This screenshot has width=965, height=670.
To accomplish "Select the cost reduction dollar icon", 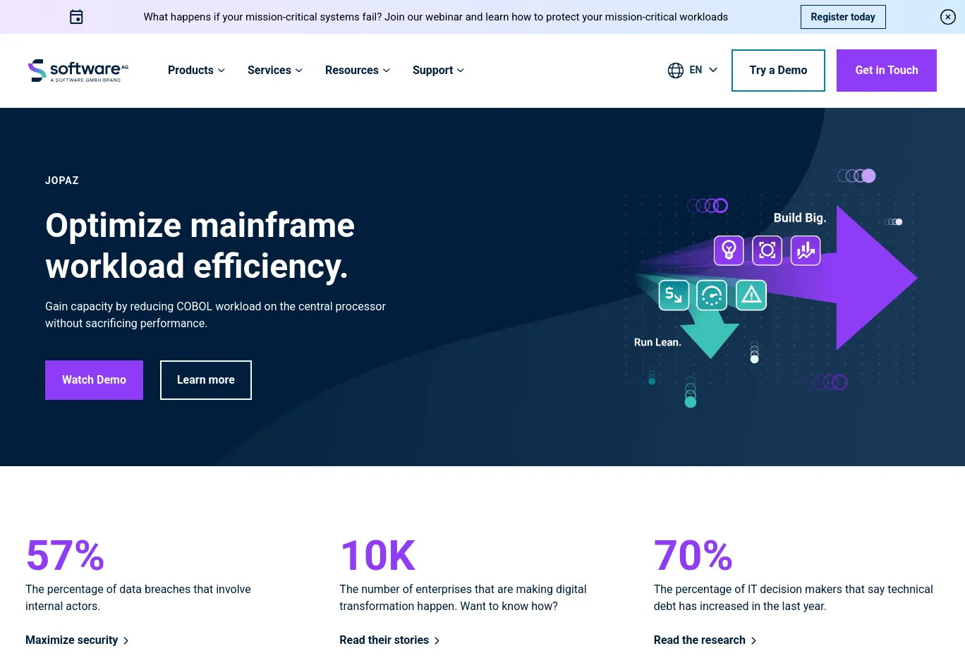I will click(x=674, y=295).
